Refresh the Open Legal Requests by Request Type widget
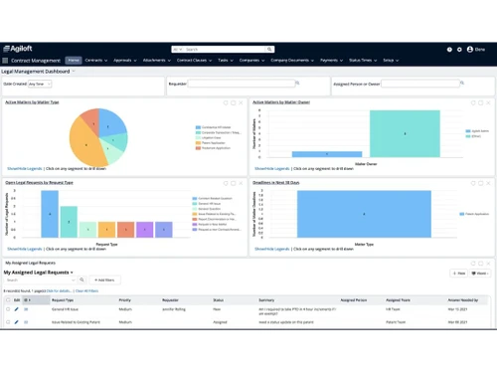 tap(226, 183)
